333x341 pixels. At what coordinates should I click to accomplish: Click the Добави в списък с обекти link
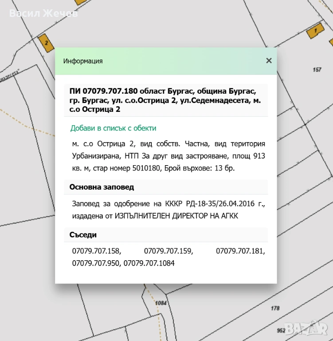pos(113,128)
